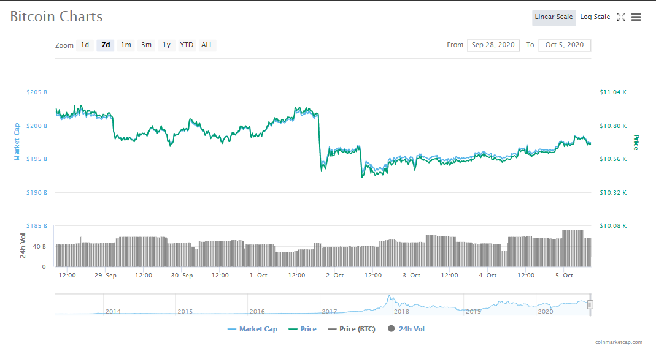
Task: Select ALL zoom range
Action: (x=207, y=45)
